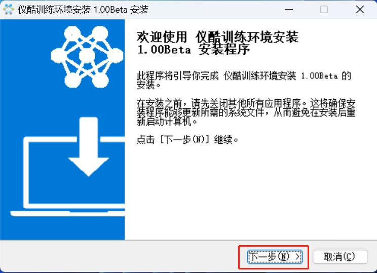Click the 在安装之前 请先关闭 paragraph
The height and width of the screenshot is (273, 377).
point(246,112)
